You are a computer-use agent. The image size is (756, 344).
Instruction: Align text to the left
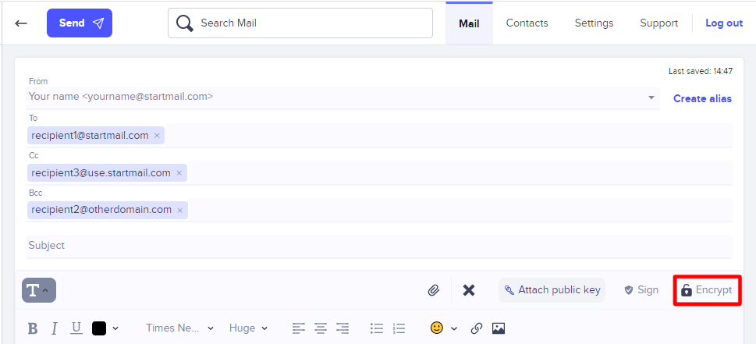click(299, 328)
